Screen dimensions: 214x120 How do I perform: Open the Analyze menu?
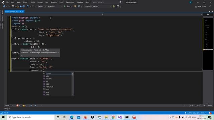(54, 2)
